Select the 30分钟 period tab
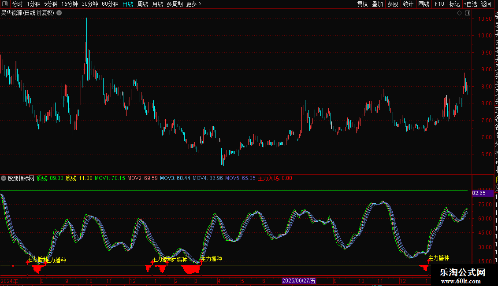The width and height of the screenshot is (498, 286). [x=90, y=4]
